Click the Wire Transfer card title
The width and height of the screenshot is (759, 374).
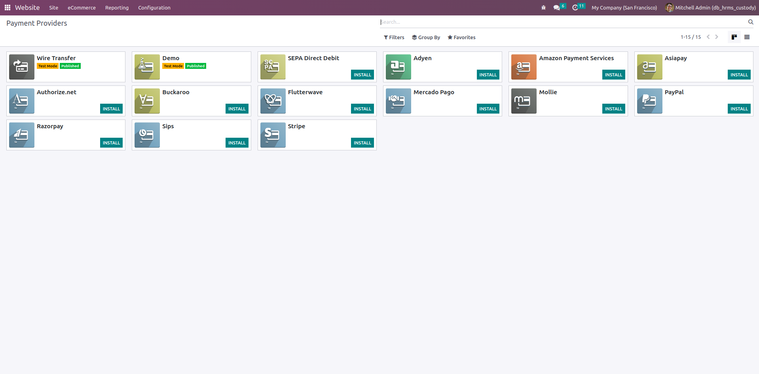(x=56, y=58)
